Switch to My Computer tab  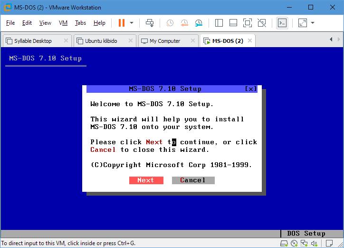coord(165,41)
